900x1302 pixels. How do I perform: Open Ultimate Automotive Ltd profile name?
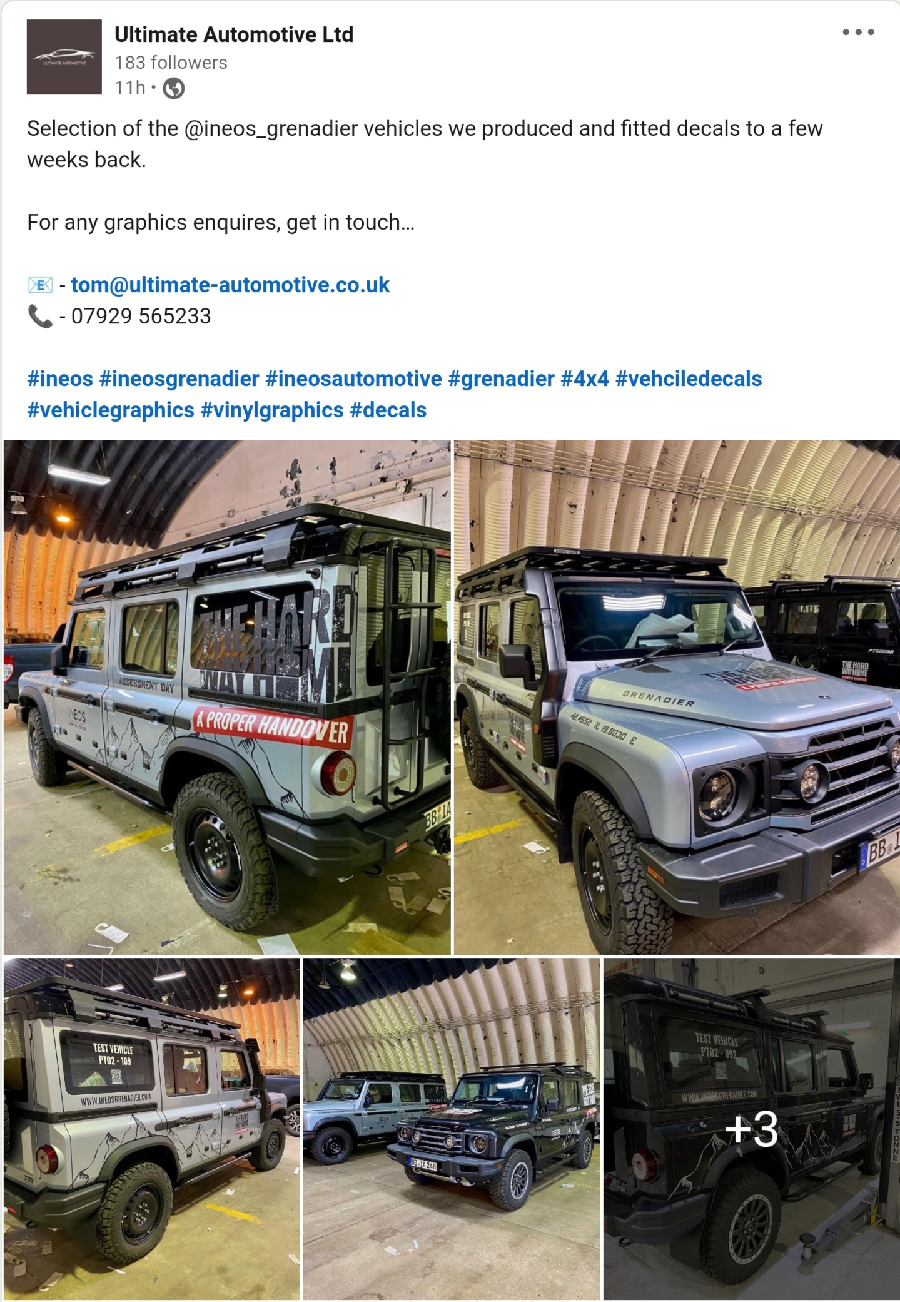234,34
